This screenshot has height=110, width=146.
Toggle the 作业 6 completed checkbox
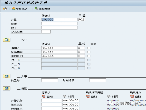pos(89,68)
